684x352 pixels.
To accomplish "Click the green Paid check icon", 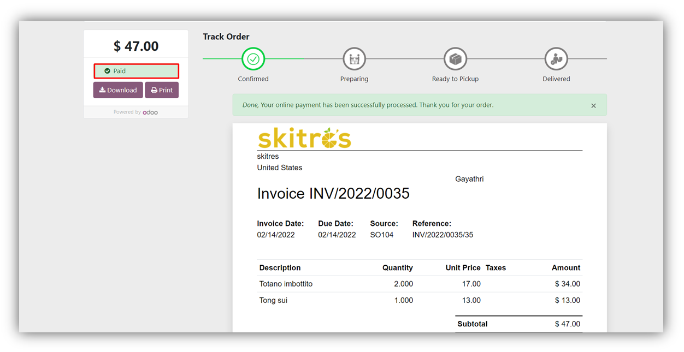I will click(x=108, y=71).
